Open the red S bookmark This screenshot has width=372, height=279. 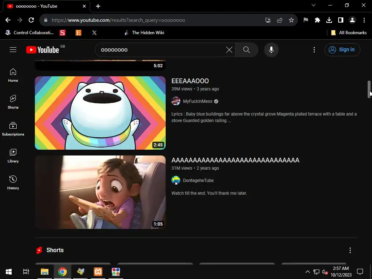pyautogui.click(x=62, y=33)
